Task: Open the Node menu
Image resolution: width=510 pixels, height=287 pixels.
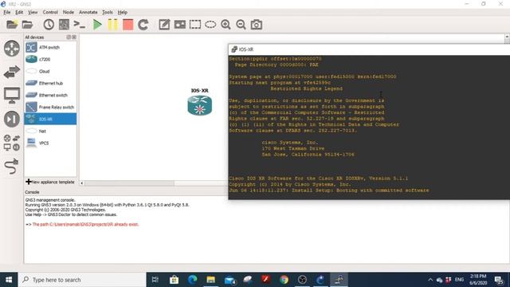Action: point(69,13)
